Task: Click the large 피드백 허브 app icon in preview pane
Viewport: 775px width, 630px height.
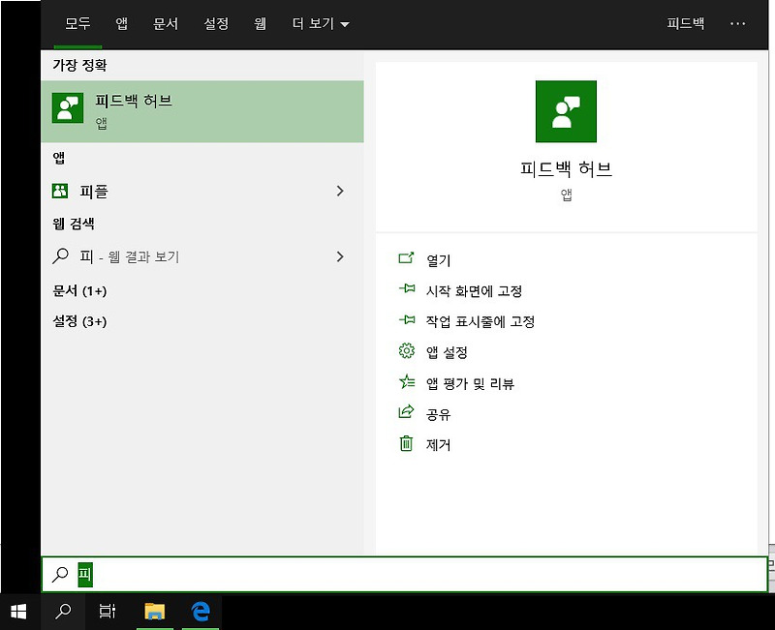Action: (566, 111)
